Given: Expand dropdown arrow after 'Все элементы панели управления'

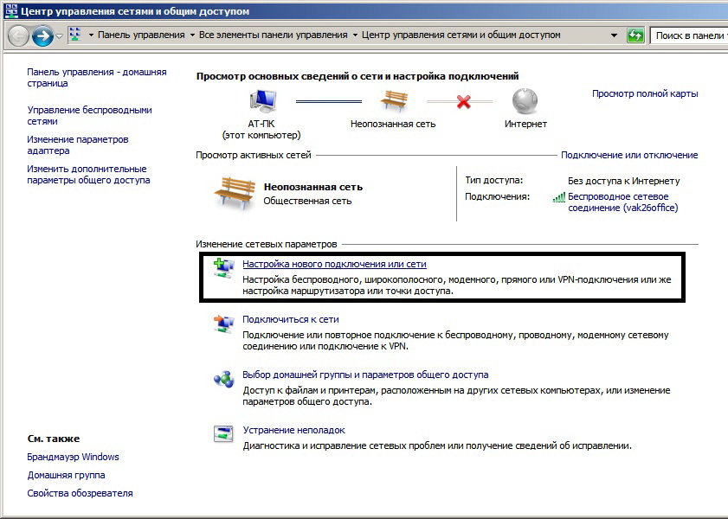Looking at the screenshot, I should tap(355, 35).
